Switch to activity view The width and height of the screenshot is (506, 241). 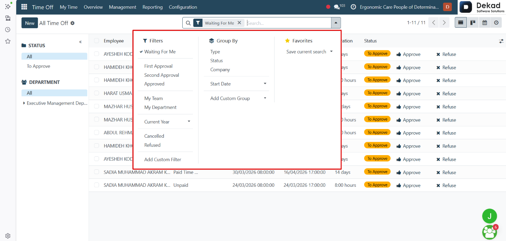coord(496,23)
